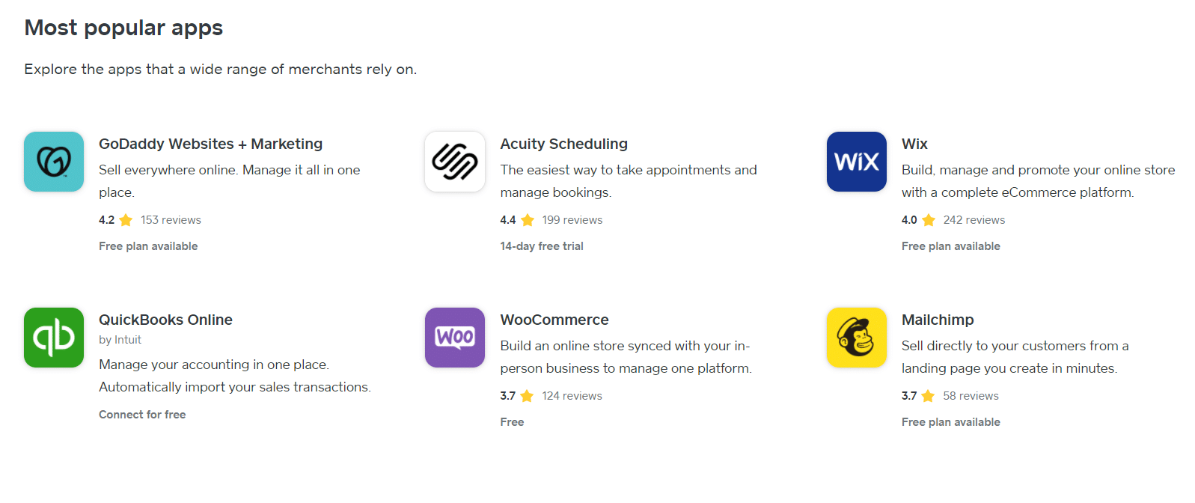Screen dimensions: 1195x503
Task: Open the green QuickBooks icon
Action: [54, 338]
